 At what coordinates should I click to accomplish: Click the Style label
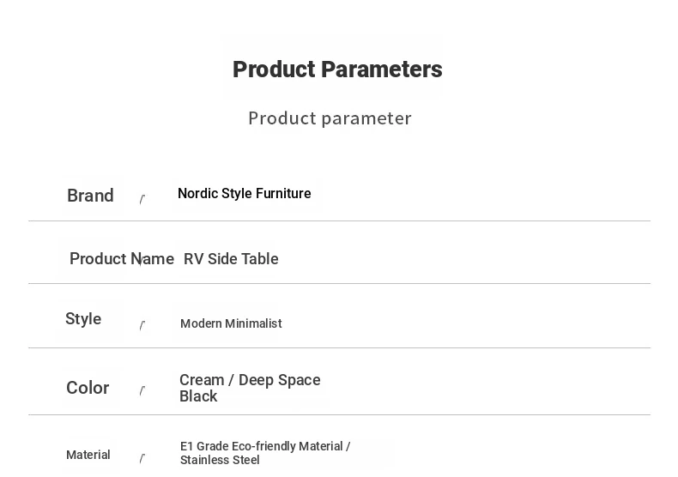83,319
